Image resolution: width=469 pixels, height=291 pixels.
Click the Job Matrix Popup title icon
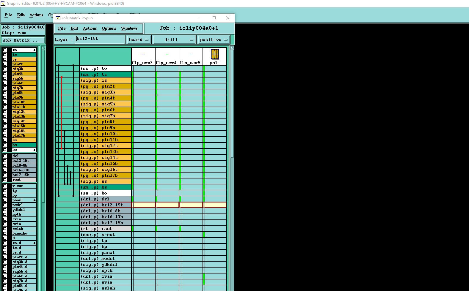click(58, 18)
